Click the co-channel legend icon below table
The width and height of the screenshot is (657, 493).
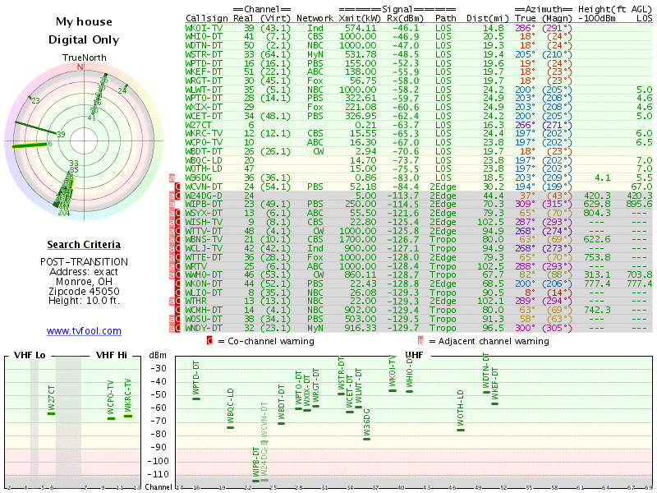click(210, 340)
